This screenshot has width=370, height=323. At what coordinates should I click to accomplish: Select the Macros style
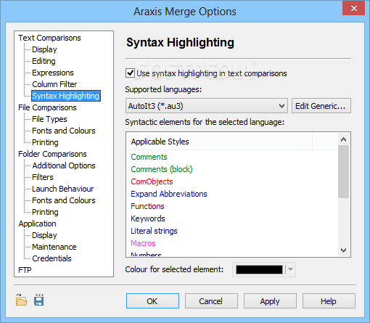click(x=143, y=243)
